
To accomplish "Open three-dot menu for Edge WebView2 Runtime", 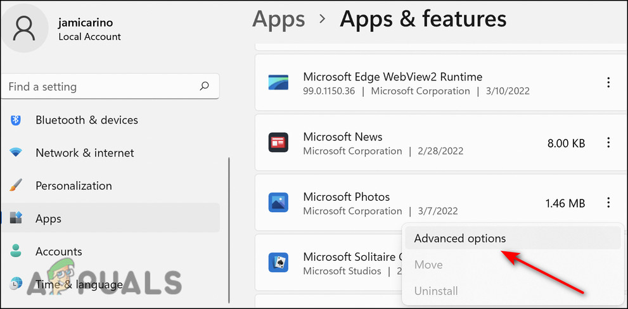I will click(608, 83).
